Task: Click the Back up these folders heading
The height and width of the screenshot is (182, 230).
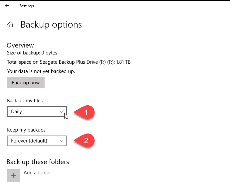Action: [38, 162]
